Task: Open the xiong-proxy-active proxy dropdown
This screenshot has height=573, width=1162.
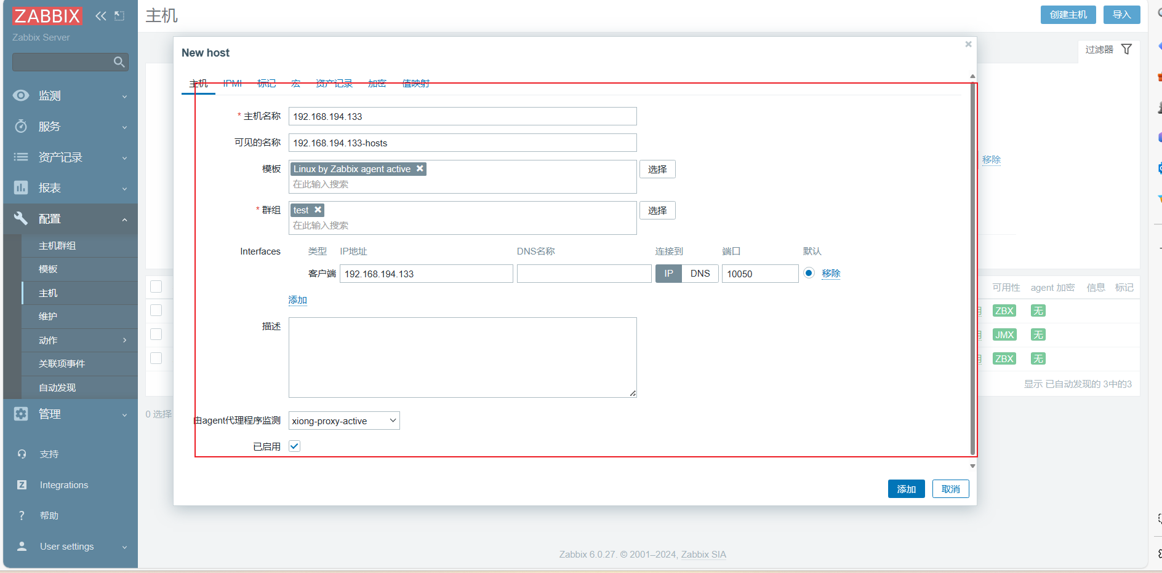Action: point(344,421)
